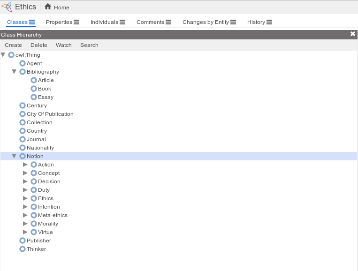Expand the Action class node
This screenshot has width=358, height=271.
25,165
